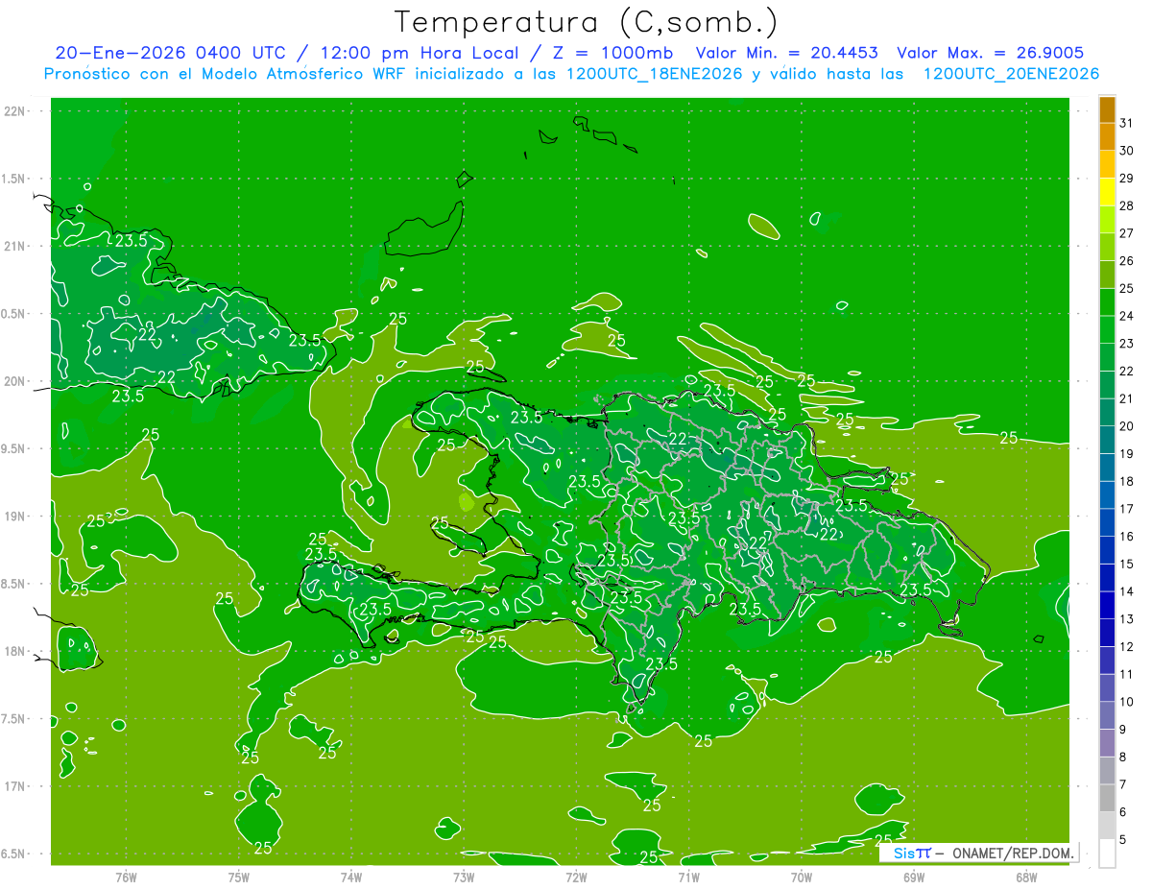The width and height of the screenshot is (1152, 890).
Task: Click the '19N' latitude axis label
Action: tap(14, 517)
